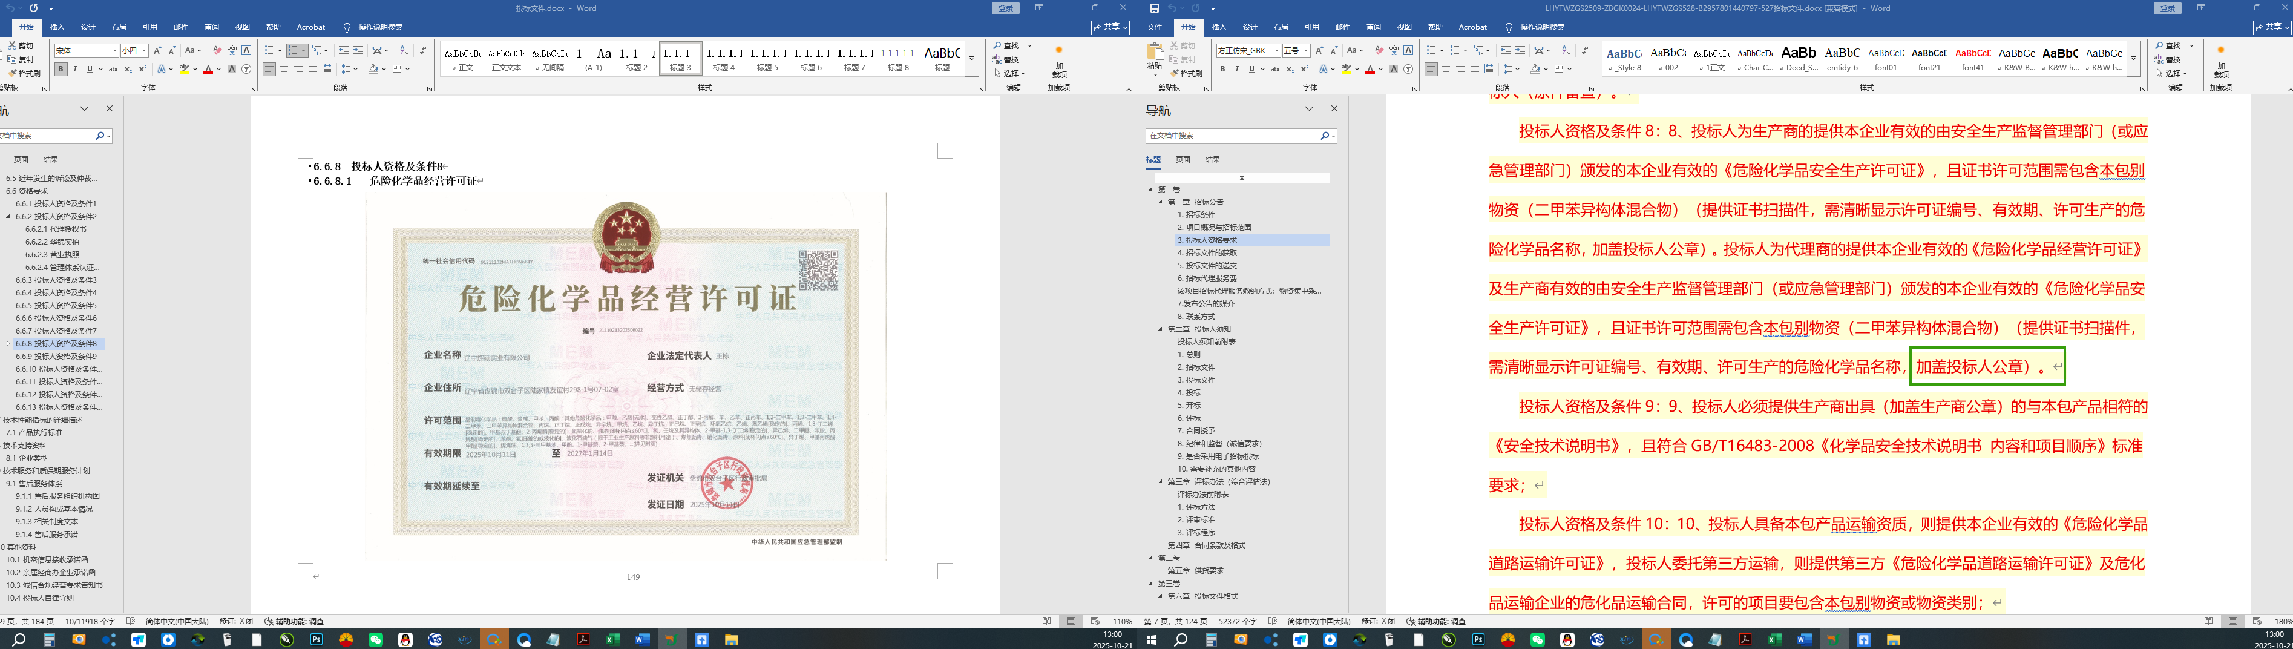The width and height of the screenshot is (2293, 649).
Task: Increase indent in the 投标文件.docx ribbon
Action: pos(358,51)
